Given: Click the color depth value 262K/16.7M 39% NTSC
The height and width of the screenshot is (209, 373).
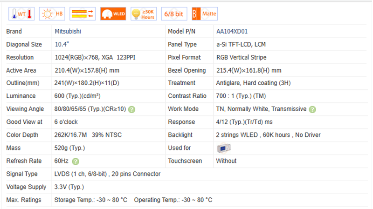Looking at the screenshot, I should click(x=88, y=135).
